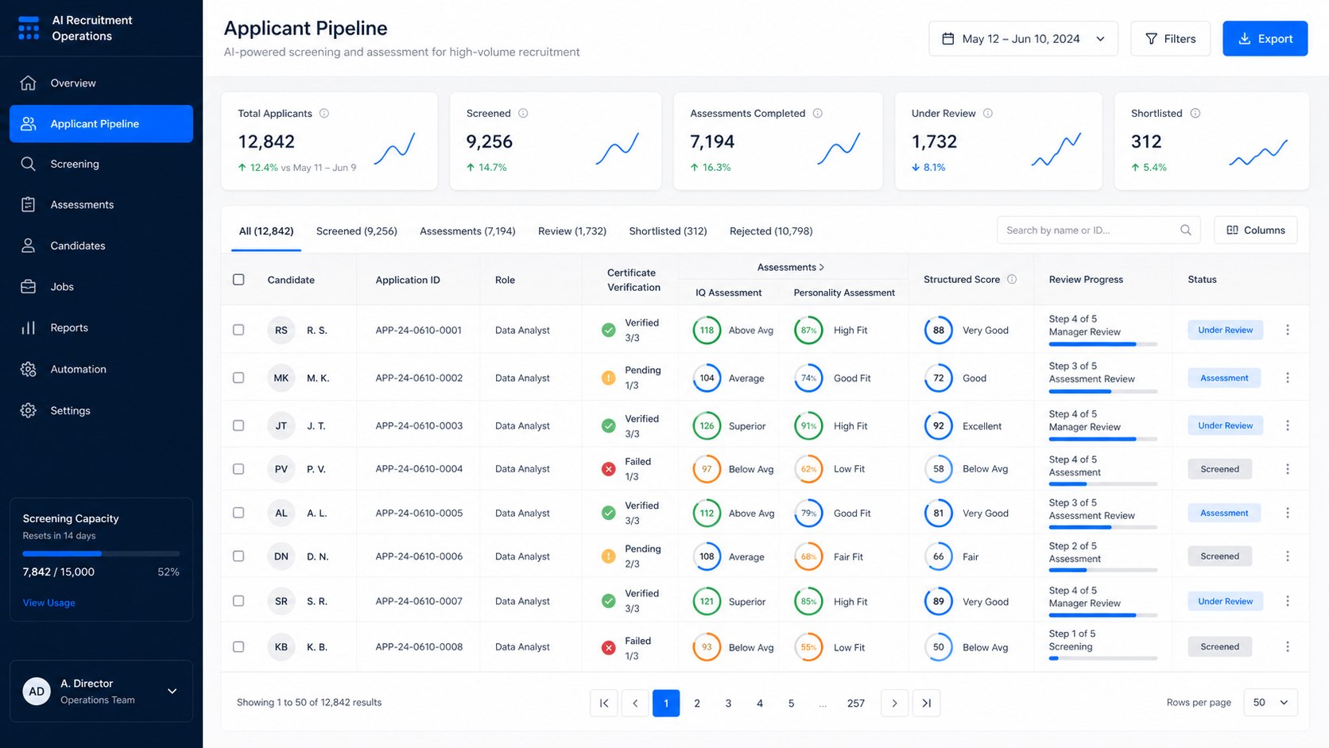This screenshot has height=748, width=1329.
Task: Select the checkbox for candidate M. K.
Action: [238, 378]
